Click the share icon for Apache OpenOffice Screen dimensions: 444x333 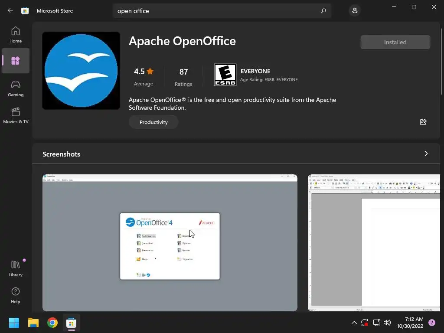click(423, 122)
